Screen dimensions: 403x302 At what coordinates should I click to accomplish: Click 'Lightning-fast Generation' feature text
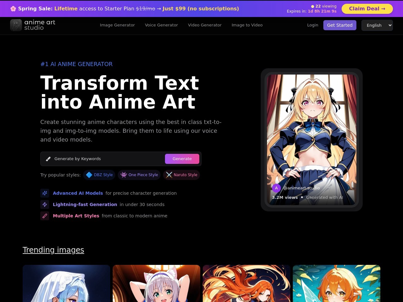click(x=85, y=204)
